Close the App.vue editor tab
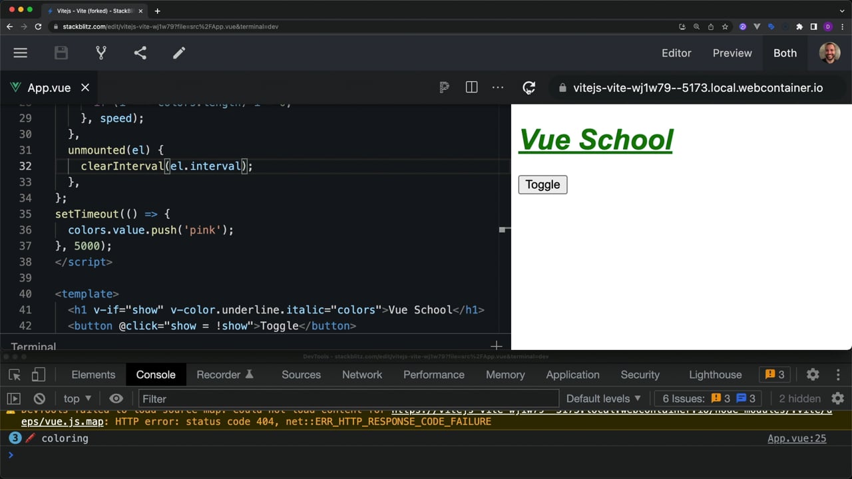Image resolution: width=852 pixels, height=479 pixels. [x=85, y=88]
